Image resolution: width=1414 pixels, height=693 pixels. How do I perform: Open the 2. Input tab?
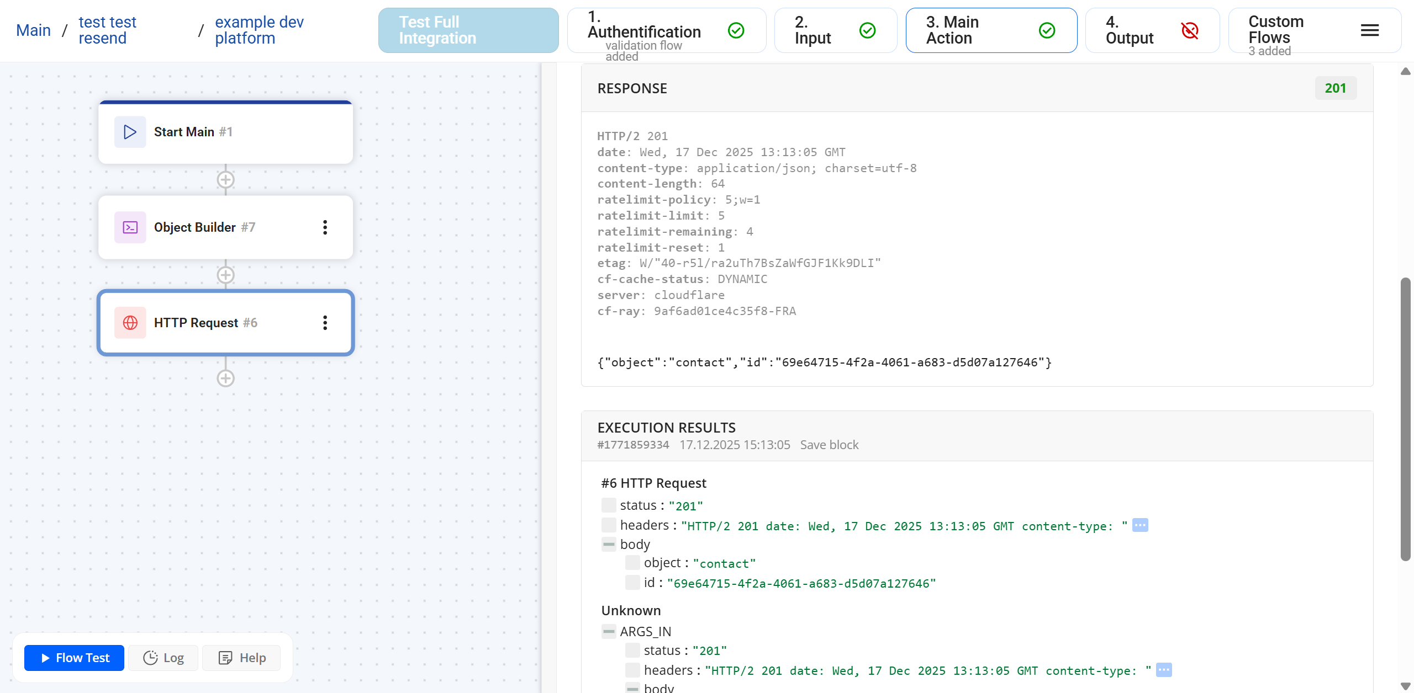click(x=835, y=30)
